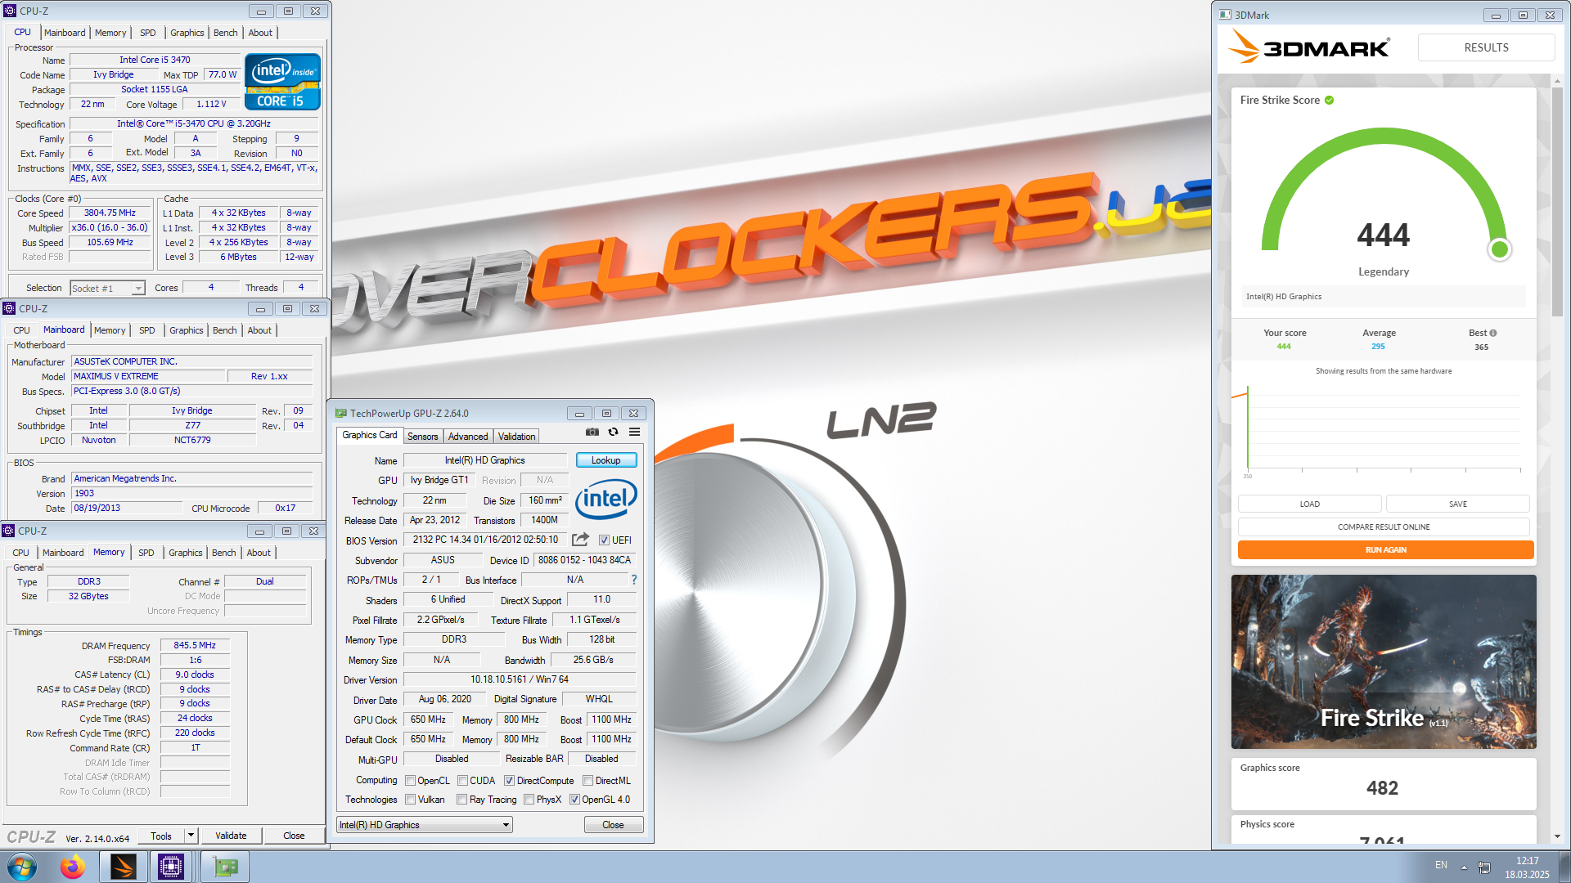
Task: Open CPU-Z taskbar icon
Action: pyautogui.click(x=171, y=867)
